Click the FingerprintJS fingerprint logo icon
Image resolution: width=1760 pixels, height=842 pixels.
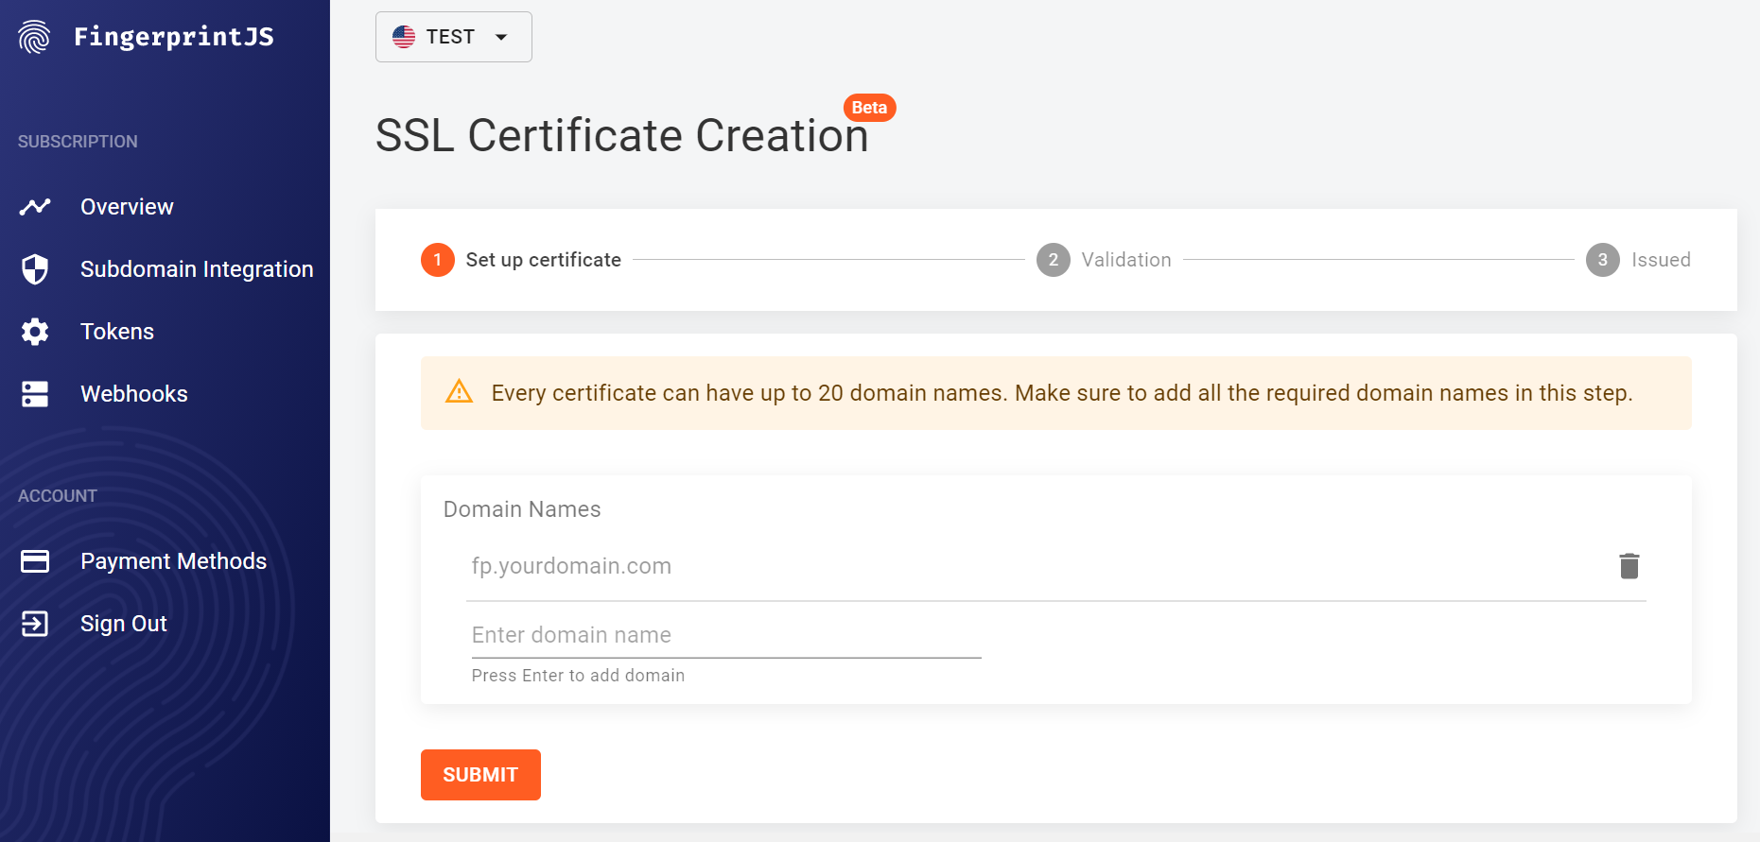[34, 37]
